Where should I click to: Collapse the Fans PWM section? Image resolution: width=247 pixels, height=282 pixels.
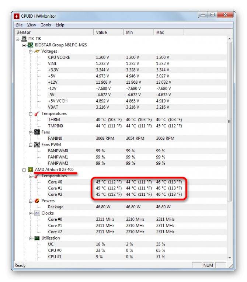coord(31,145)
